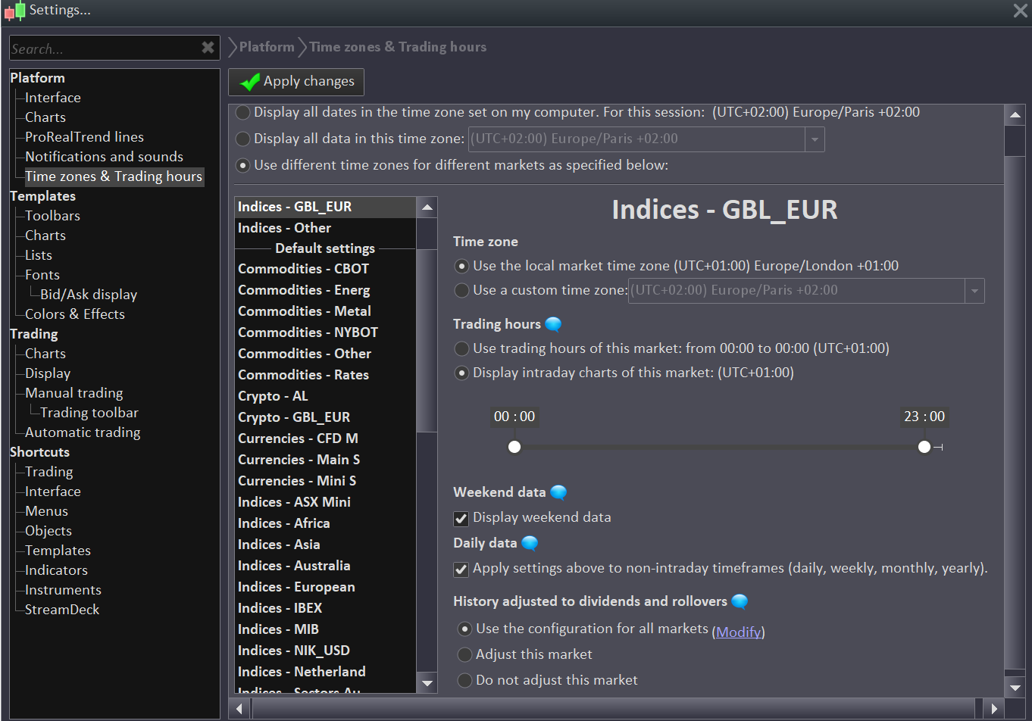Open Objects shortcuts
The image size is (1032, 721).
click(x=48, y=531)
